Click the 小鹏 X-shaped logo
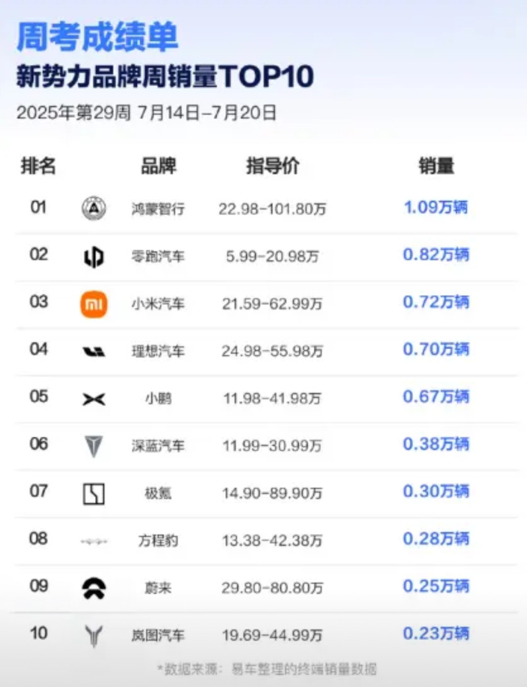The height and width of the screenshot is (687, 527). [x=94, y=399]
